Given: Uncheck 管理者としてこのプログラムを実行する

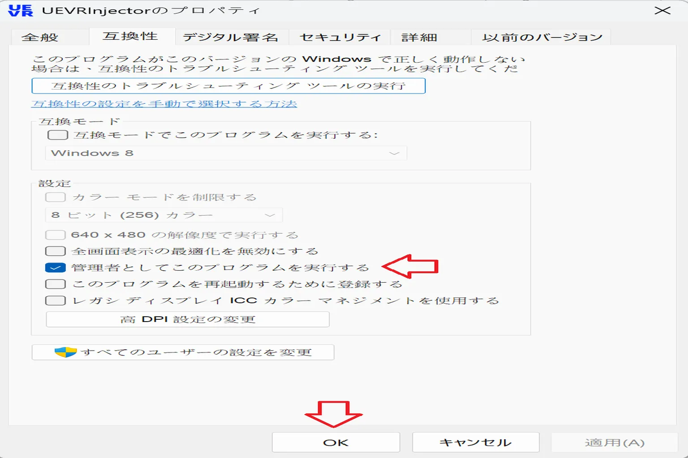Looking at the screenshot, I should click(56, 267).
